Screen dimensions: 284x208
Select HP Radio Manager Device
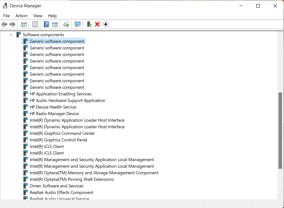pyautogui.click(x=54, y=114)
